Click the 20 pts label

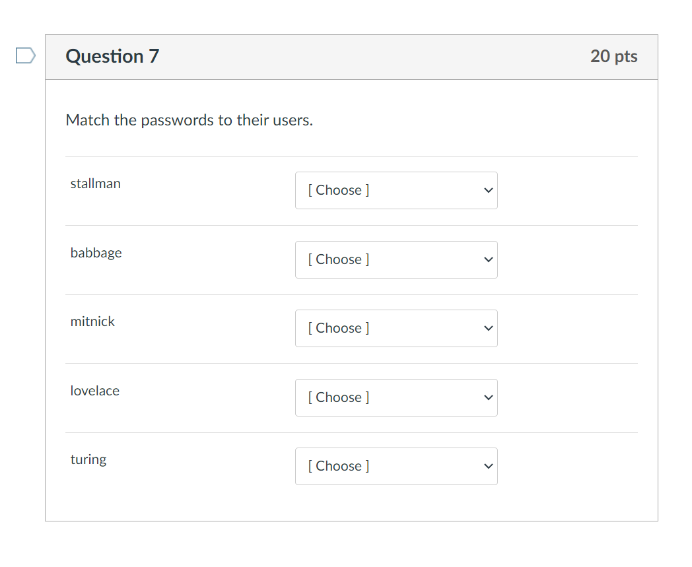tap(615, 57)
